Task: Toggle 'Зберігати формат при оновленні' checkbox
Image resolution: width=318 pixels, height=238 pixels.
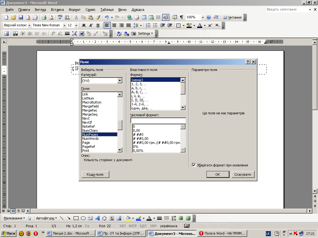Action: click(x=194, y=165)
